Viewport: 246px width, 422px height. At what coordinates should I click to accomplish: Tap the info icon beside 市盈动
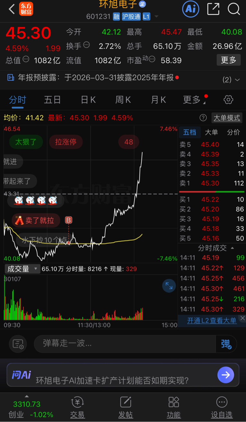152,59
